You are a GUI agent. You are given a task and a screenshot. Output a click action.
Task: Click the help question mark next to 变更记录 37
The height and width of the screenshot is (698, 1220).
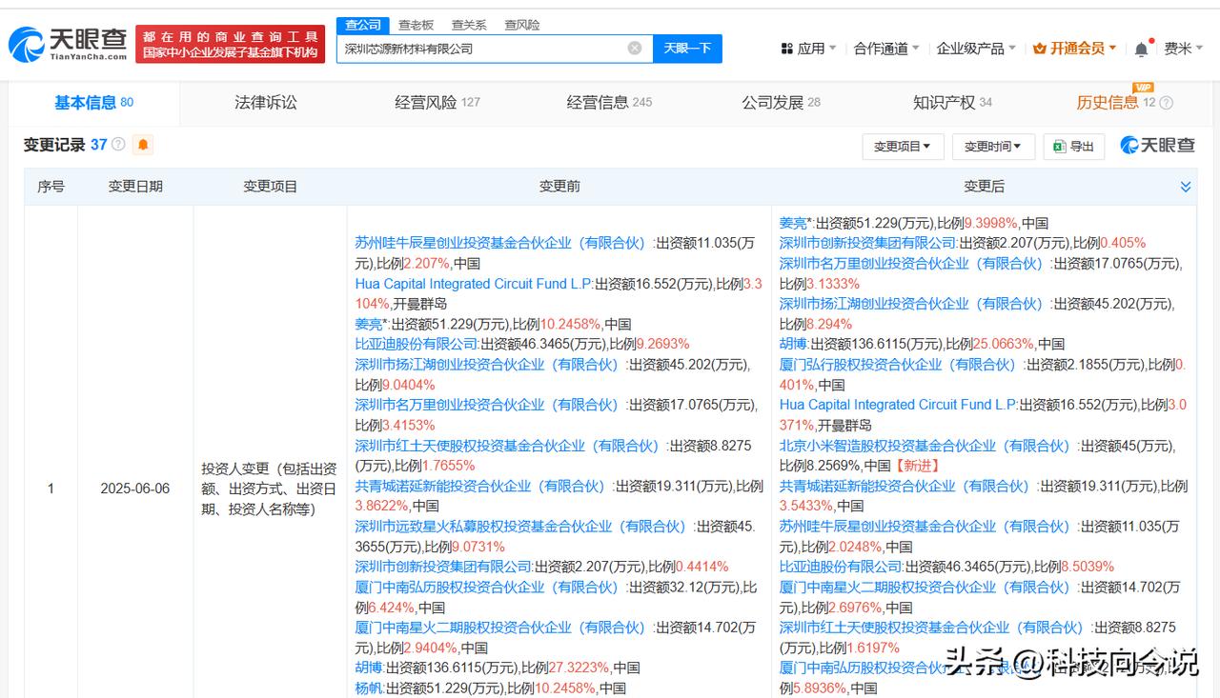coord(118,145)
